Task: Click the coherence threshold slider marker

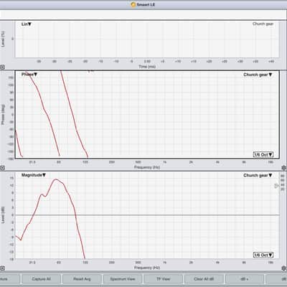Action: [x=277, y=186]
